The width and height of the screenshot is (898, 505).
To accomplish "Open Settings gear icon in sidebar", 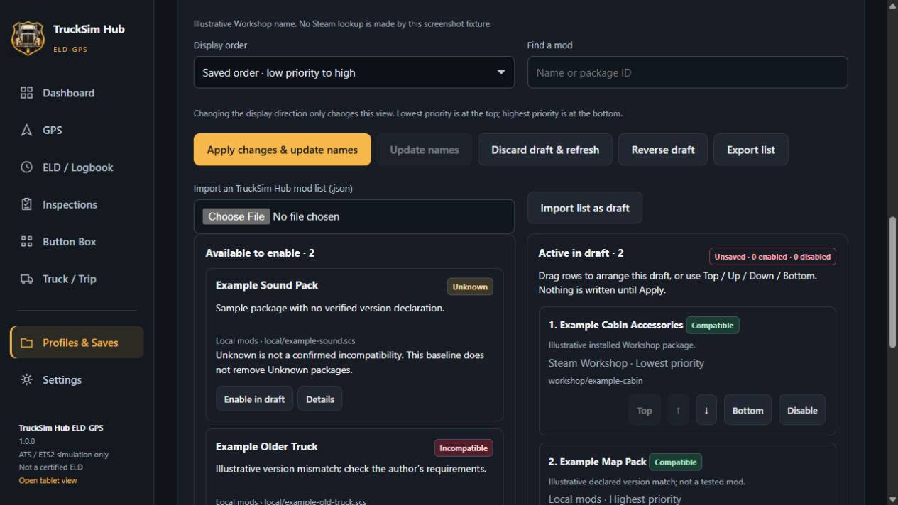I will [26, 379].
